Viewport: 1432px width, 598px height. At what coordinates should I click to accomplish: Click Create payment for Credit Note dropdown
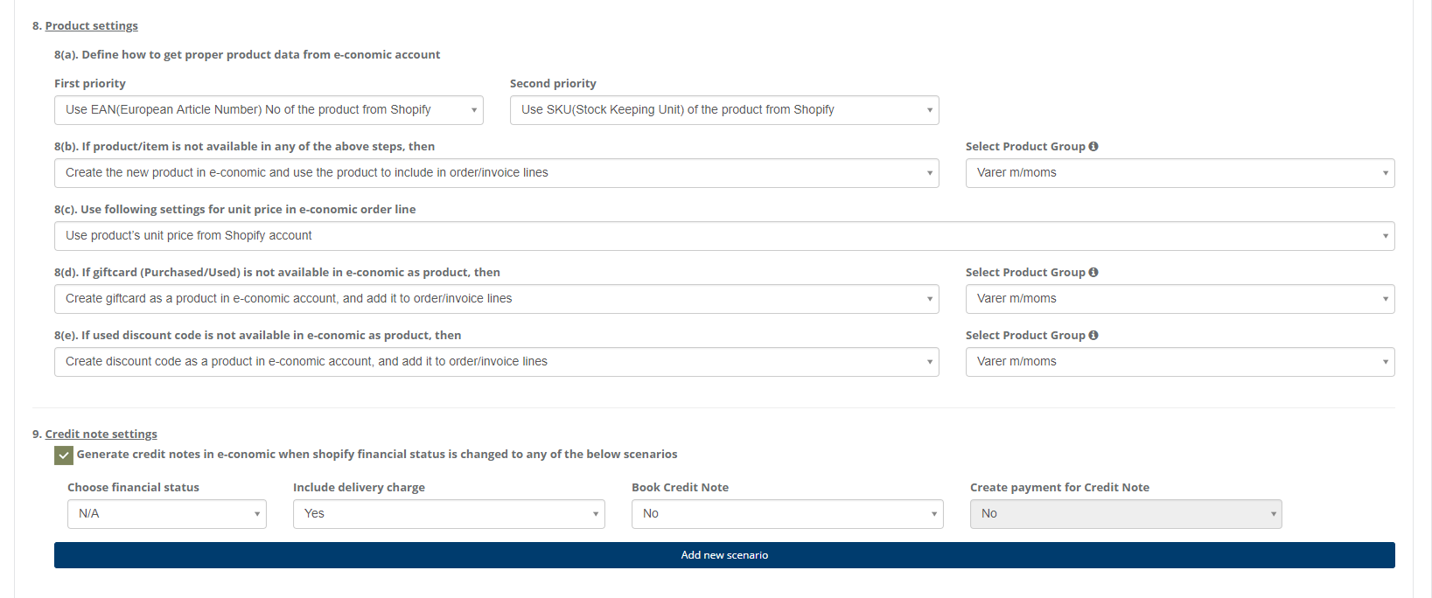(1125, 514)
